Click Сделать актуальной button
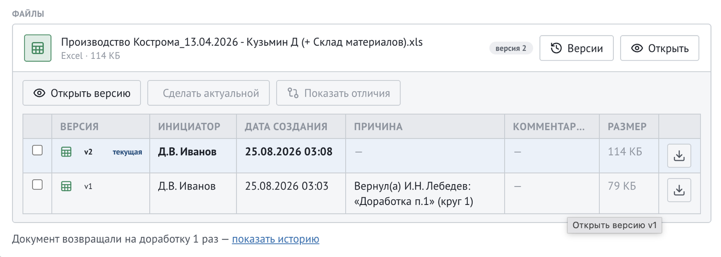The height and width of the screenshot is (257, 721). pyautogui.click(x=209, y=93)
